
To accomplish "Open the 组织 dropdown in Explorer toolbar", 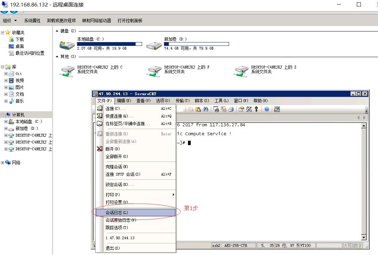I will click(10, 21).
